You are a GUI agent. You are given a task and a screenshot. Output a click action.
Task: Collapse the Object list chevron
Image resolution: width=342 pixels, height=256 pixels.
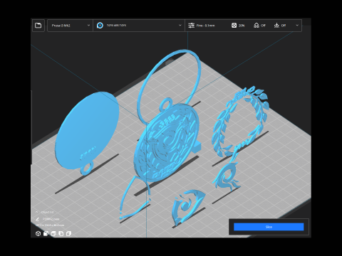click(x=37, y=212)
